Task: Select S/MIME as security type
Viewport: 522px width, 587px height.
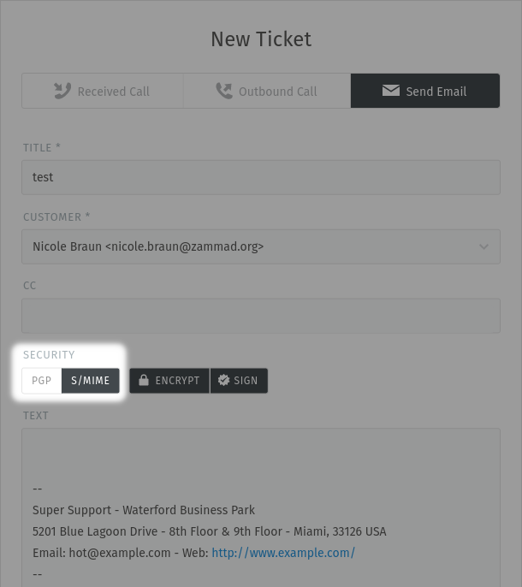Action: pyautogui.click(x=91, y=381)
